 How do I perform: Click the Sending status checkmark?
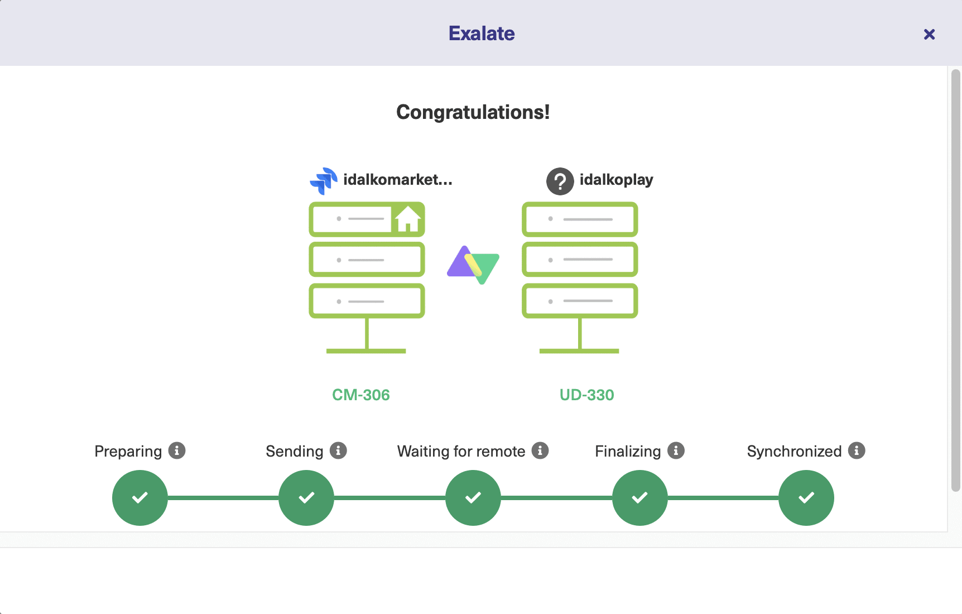coord(306,497)
